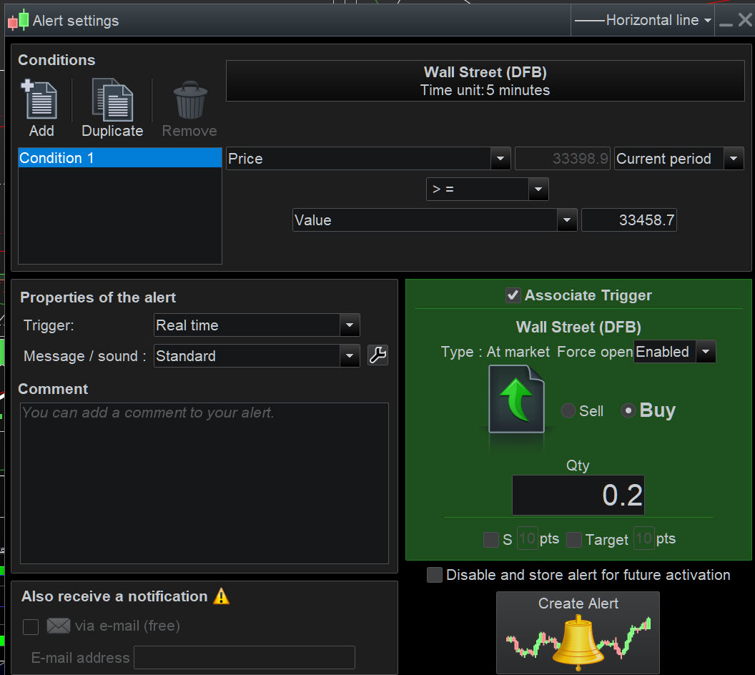Open the >= comparison operator dropdown
The image size is (755, 675).
click(488, 189)
